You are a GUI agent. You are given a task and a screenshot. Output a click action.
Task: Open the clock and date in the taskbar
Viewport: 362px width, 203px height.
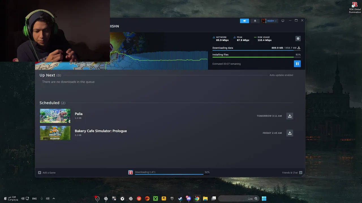(x=13, y=198)
